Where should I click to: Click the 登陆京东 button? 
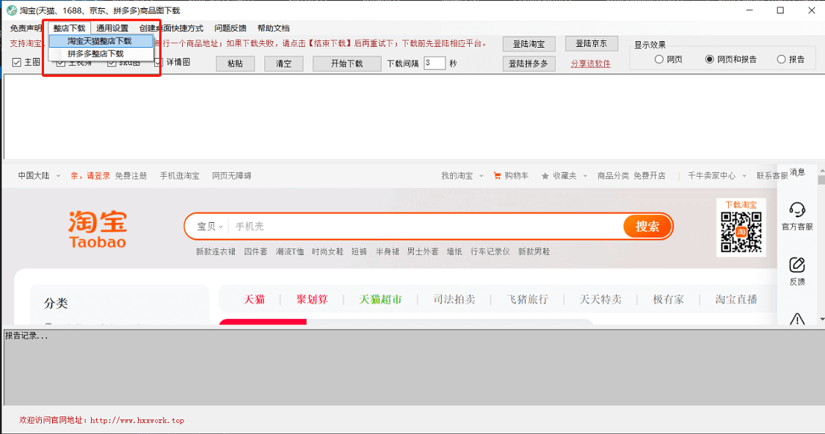(x=592, y=43)
